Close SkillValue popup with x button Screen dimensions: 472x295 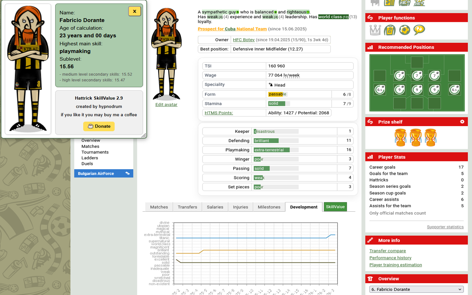pos(135,11)
